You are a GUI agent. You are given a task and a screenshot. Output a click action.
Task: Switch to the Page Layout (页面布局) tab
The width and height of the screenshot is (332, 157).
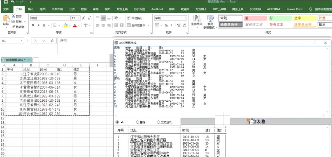click(x=57, y=9)
